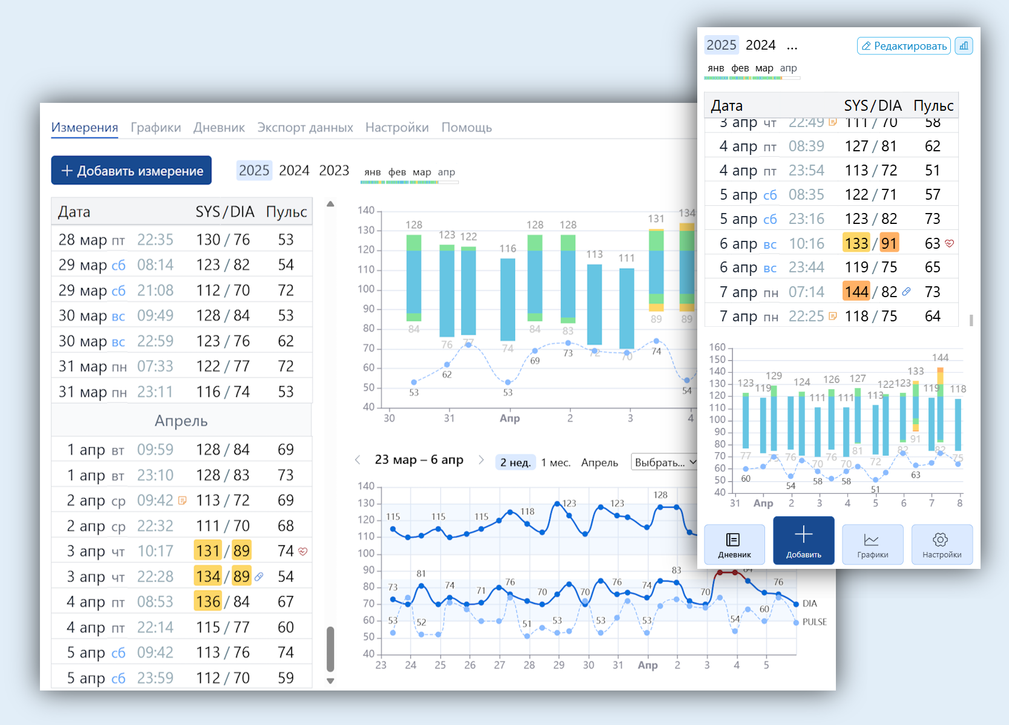Click the chart icon beside Редактировать
1009x725 pixels.
click(x=963, y=46)
